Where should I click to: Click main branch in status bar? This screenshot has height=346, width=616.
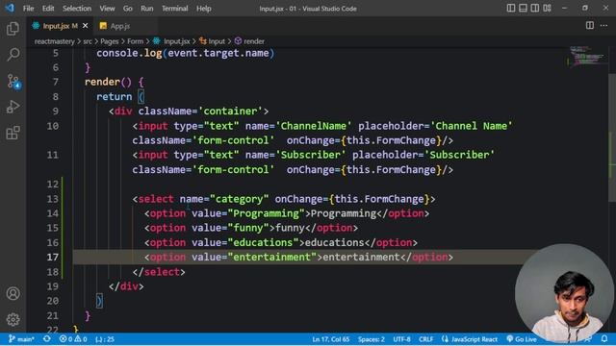[21, 339]
